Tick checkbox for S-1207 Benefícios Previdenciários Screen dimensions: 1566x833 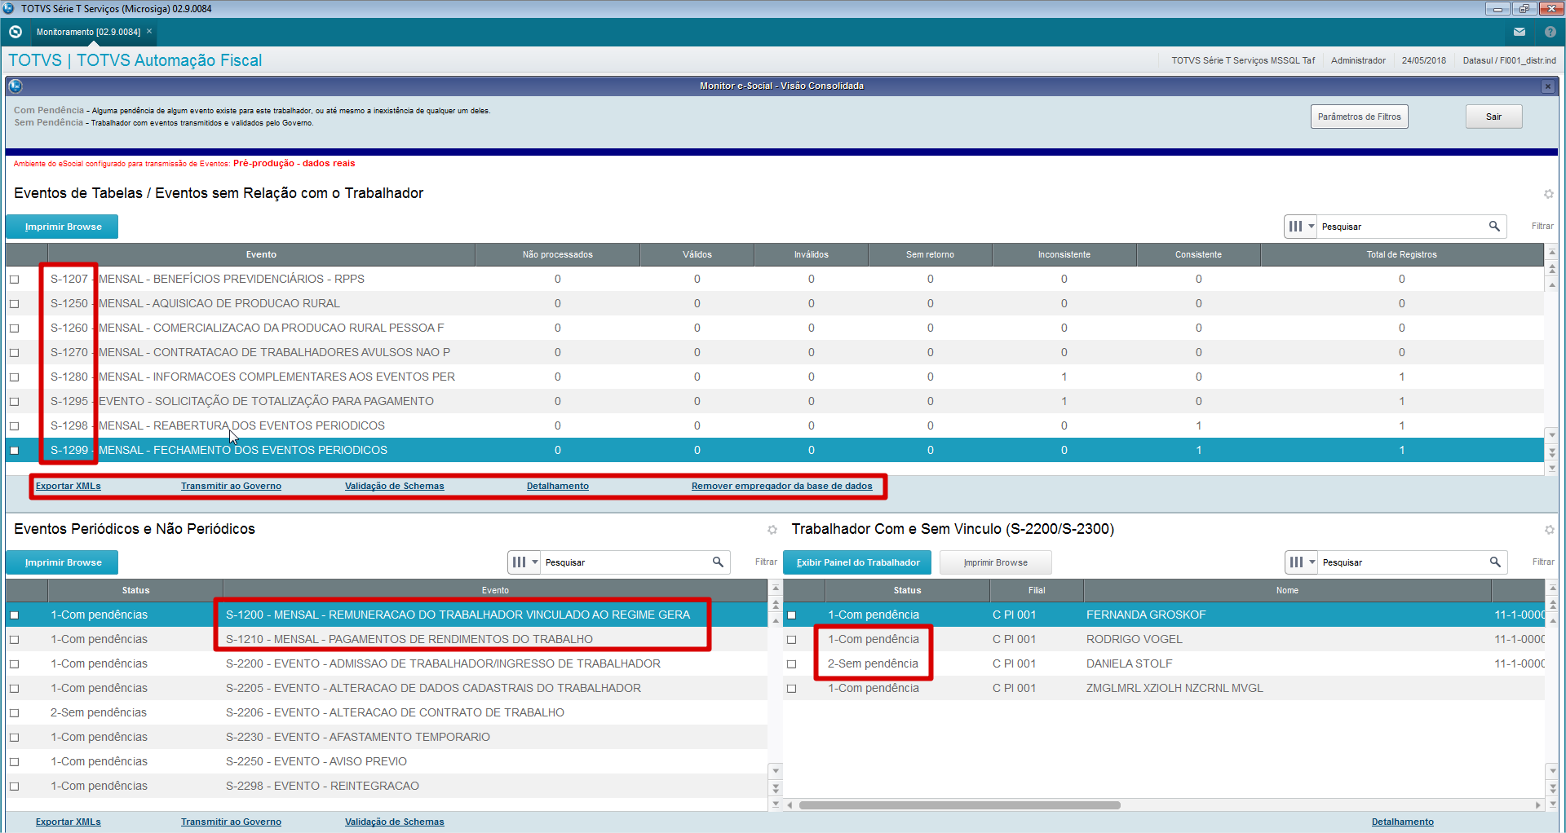14,280
